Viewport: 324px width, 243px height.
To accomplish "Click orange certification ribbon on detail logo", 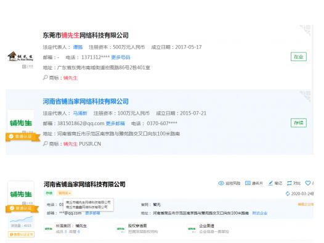I will [x=22, y=208].
